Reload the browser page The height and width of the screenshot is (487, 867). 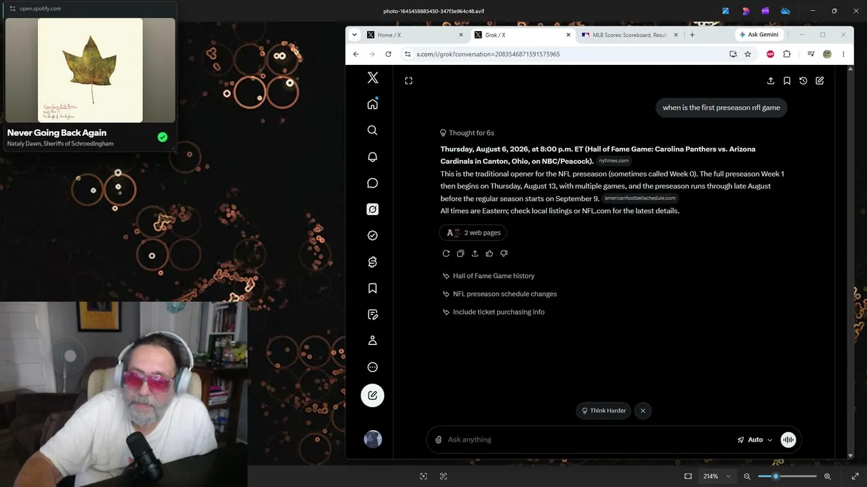coord(388,54)
